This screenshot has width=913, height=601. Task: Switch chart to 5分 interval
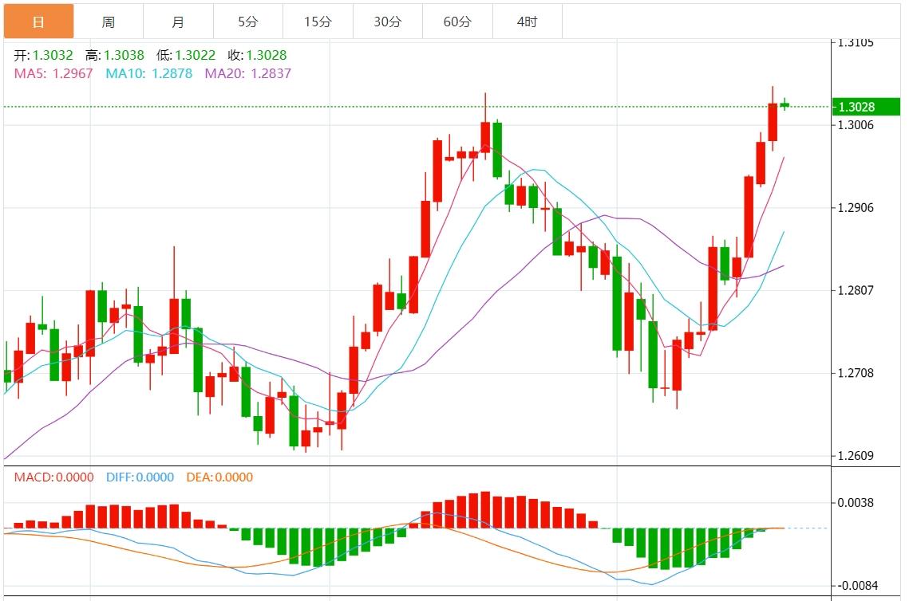tap(247, 22)
